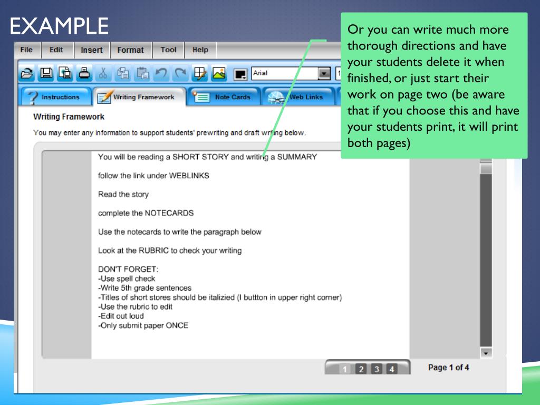Open the Edit menu

coord(56,50)
